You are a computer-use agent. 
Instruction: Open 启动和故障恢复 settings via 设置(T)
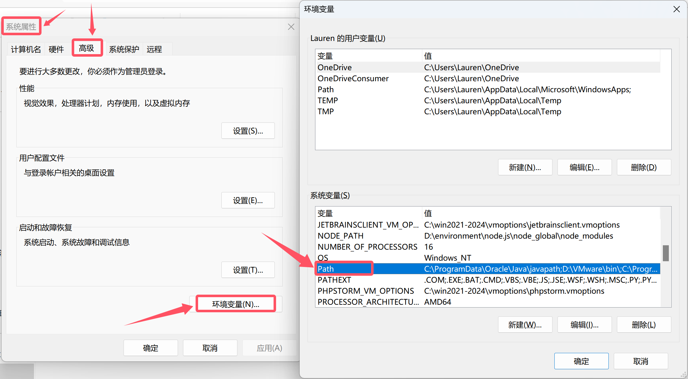248,270
